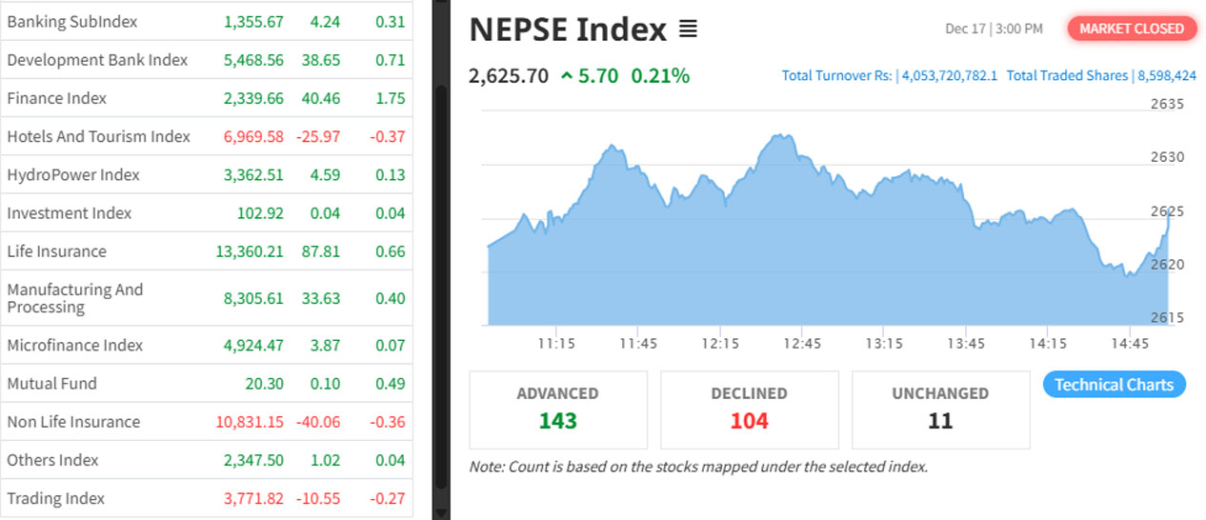Select the Declined 104 stocks box
The height and width of the screenshot is (520, 1206).
(x=749, y=409)
